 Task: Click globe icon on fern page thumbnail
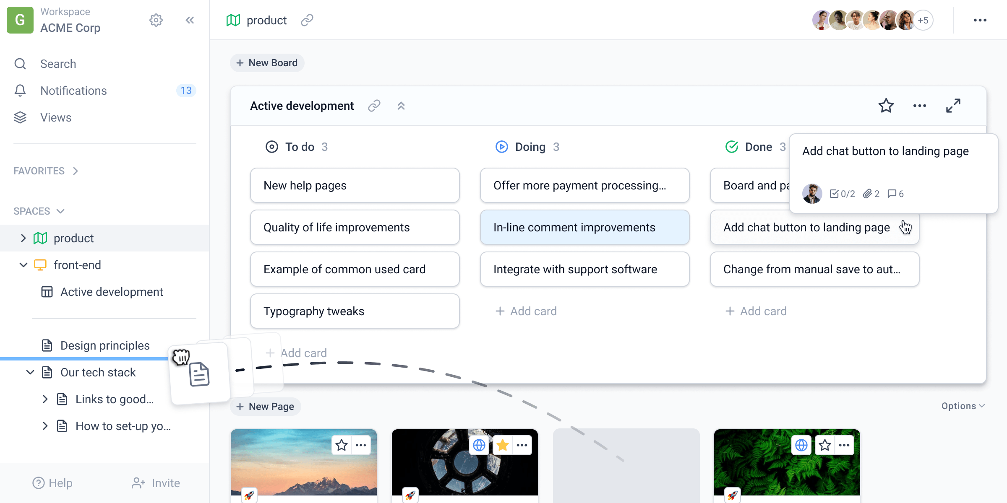coord(801,445)
